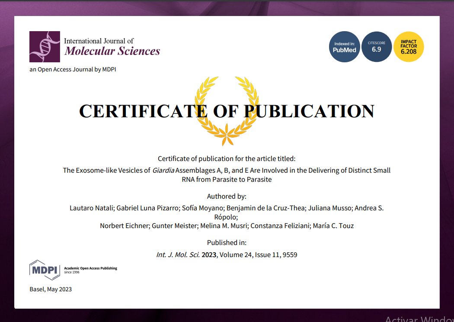
Task: Click the italic word 'Giardia' in the title
Action: click(163, 170)
